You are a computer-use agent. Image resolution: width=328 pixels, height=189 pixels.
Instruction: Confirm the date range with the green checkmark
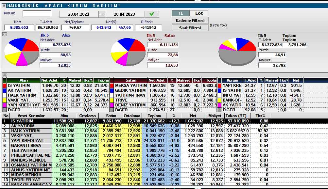click(152, 14)
